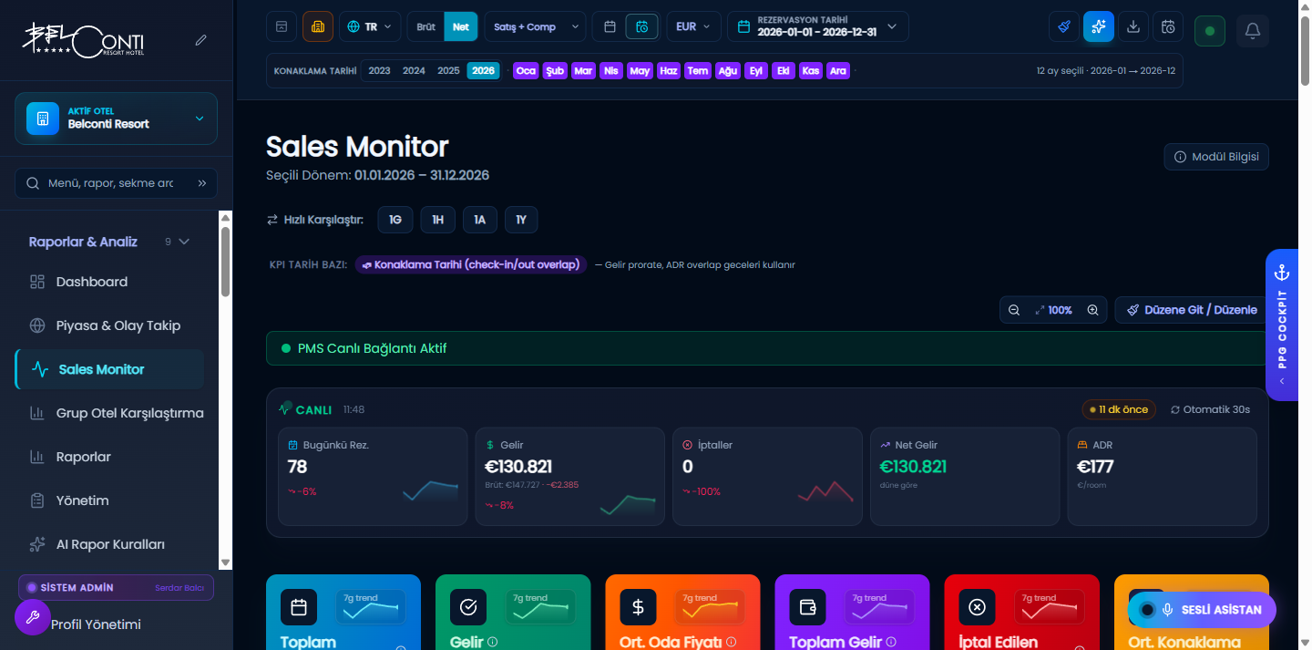
Task: Expand the Rezervasyon Tarihi date range dropdown
Action: click(818, 26)
